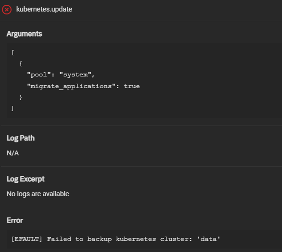Screen dimensions: 282x252
Task: Click the "No logs are available" text
Action: [38, 194]
